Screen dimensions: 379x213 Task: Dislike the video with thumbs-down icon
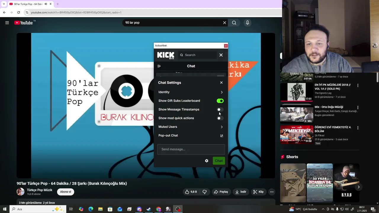[x=205, y=192]
